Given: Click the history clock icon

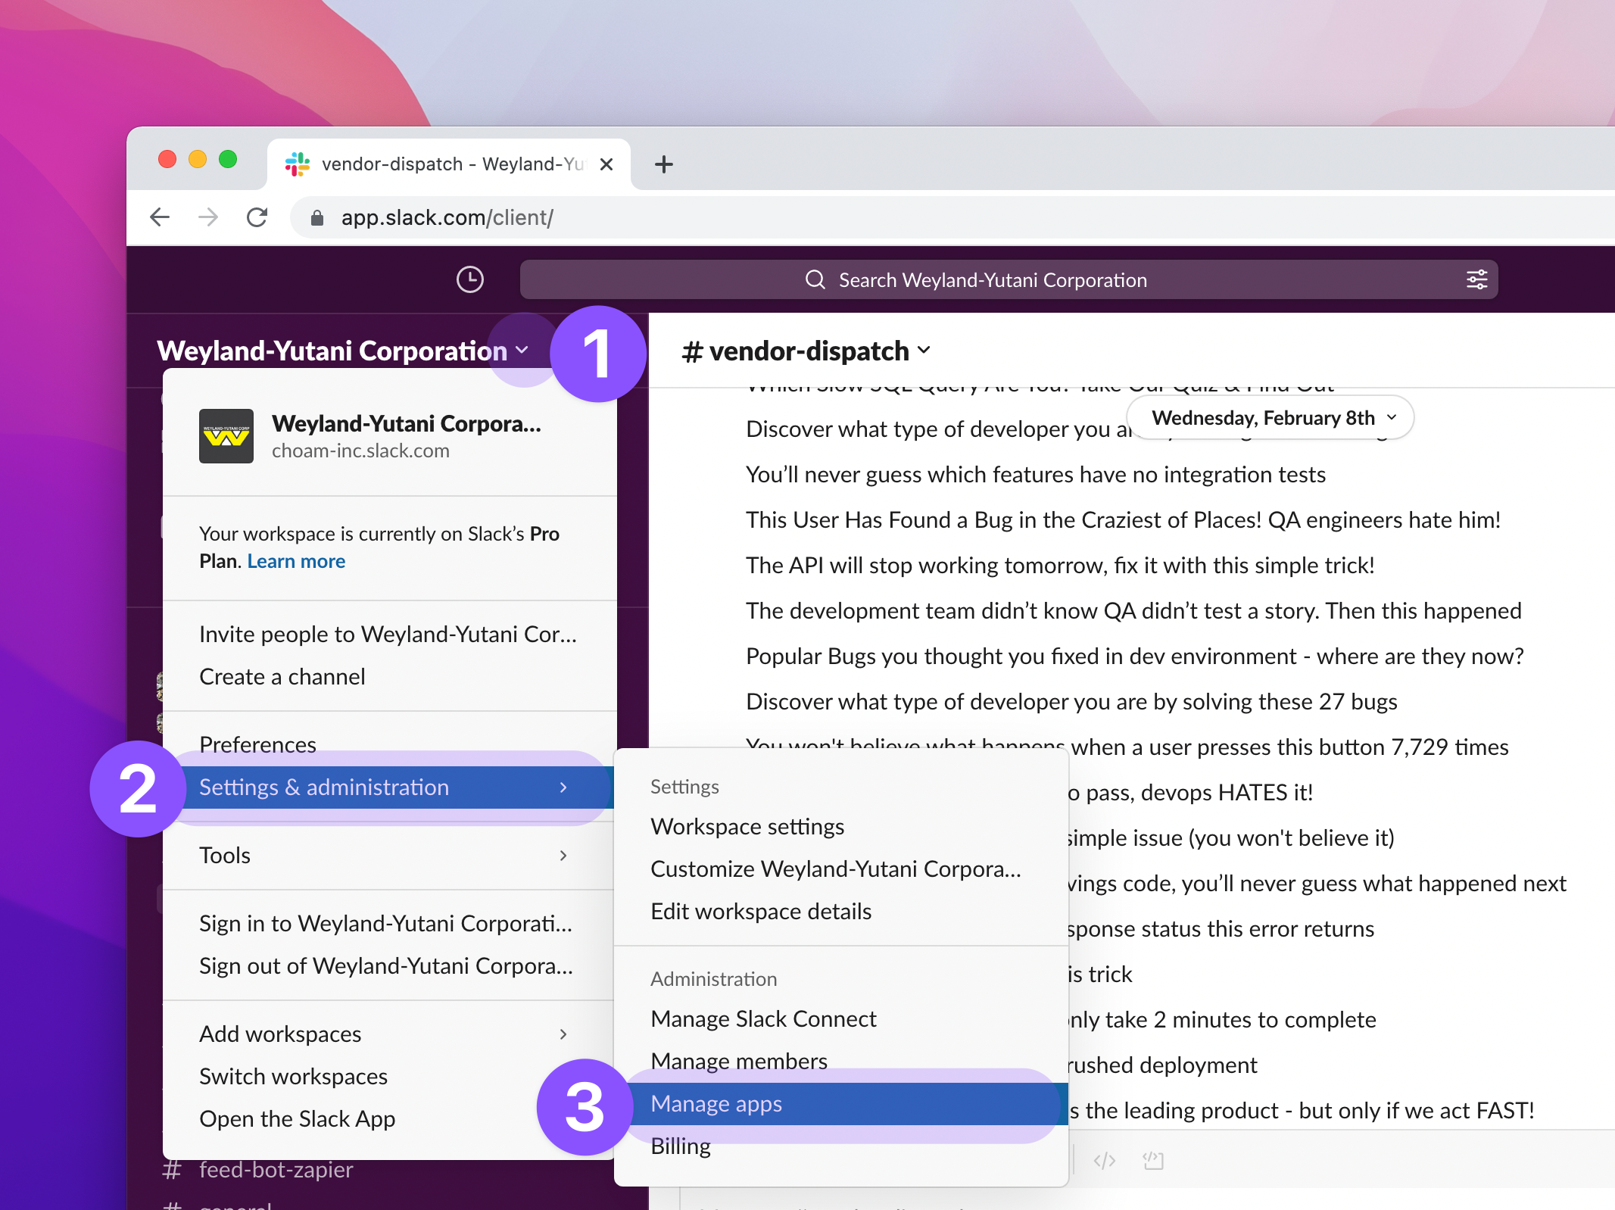Looking at the screenshot, I should 469,279.
